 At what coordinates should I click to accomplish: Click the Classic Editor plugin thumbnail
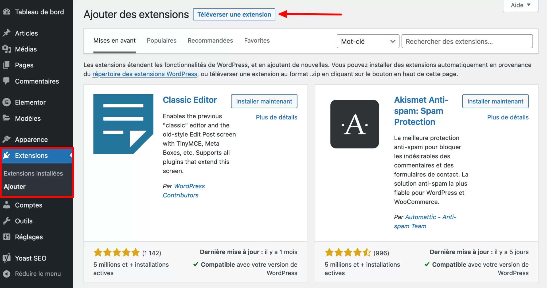coord(123,124)
